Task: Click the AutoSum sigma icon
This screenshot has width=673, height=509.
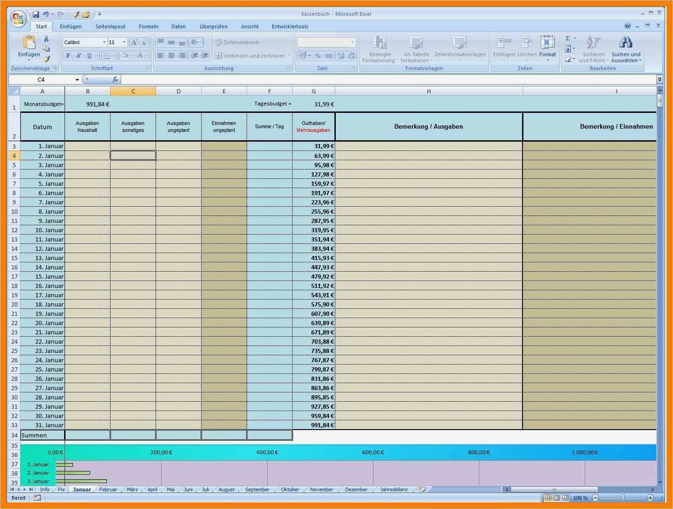Action: tap(568, 39)
